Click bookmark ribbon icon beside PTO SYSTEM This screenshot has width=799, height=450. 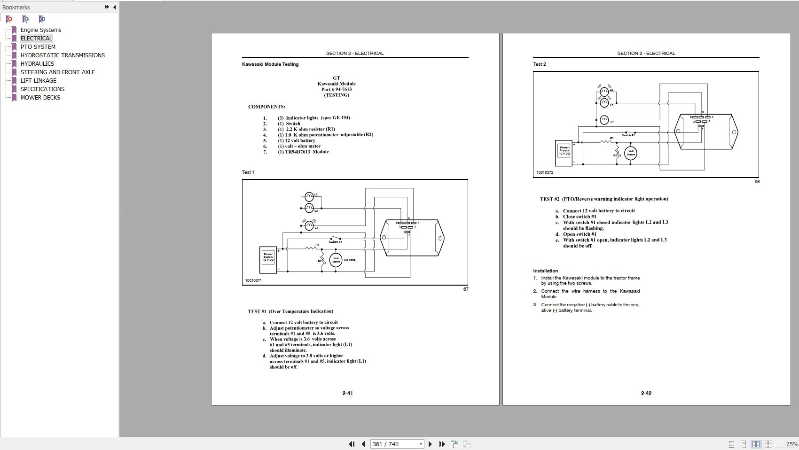coord(14,47)
